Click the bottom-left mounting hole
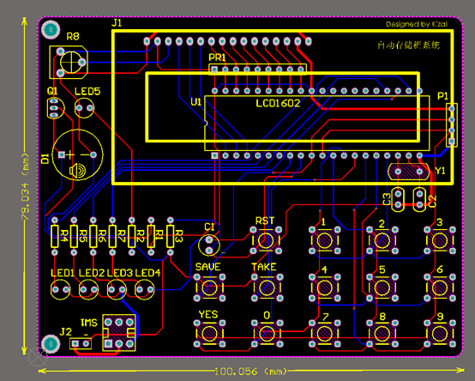The width and height of the screenshot is (475, 381). (51, 344)
